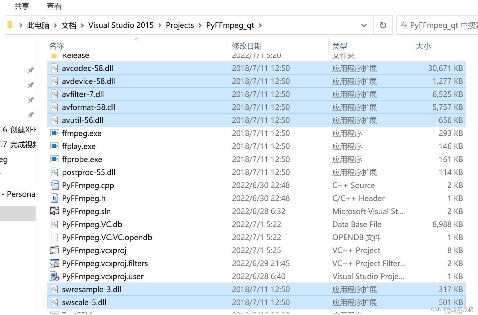
Task: Select file name PyFFmpeg.cpp
Action: click(88, 185)
